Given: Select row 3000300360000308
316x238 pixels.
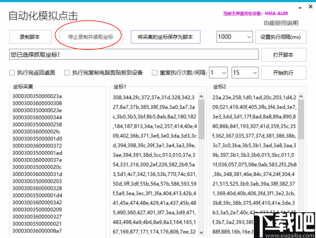Looking at the screenshot, I should pyautogui.click(x=37, y=103).
